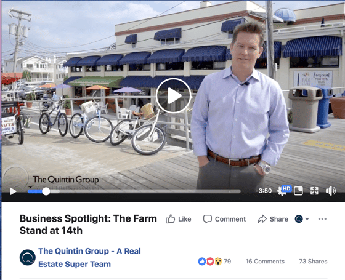Click the video progress scrubber handle
The width and height of the screenshot is (345, 280).
tap(46, 191)
